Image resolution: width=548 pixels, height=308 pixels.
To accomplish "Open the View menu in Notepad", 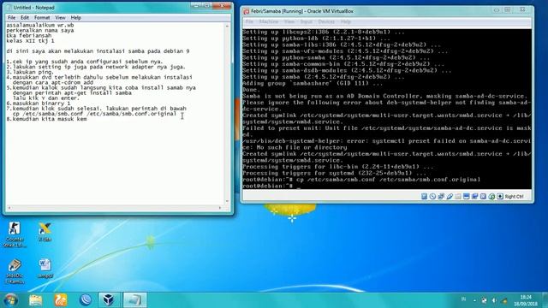I will click(x=60, y=17).
